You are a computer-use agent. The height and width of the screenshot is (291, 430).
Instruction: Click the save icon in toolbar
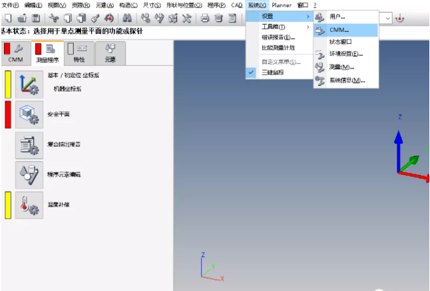[36, 18]
